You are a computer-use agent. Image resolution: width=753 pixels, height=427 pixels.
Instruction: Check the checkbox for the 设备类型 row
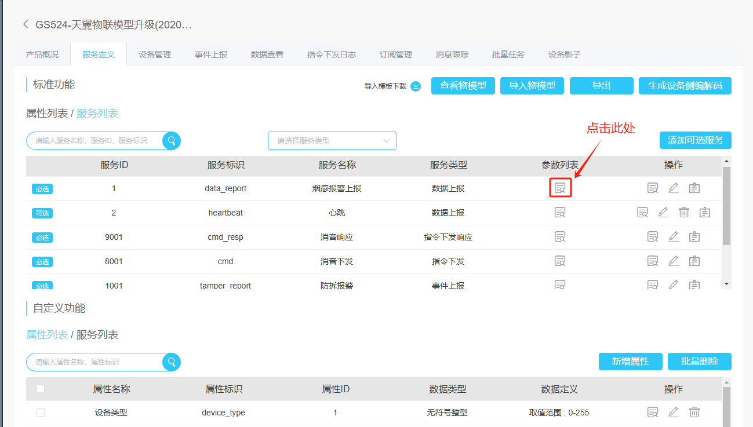point(41,413)
